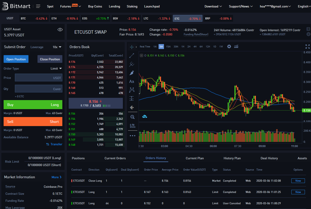Image resolution: width=311 pixels, height=209 pixels.
Task: Select the brush drawing tool
Action: click(132, 73)
